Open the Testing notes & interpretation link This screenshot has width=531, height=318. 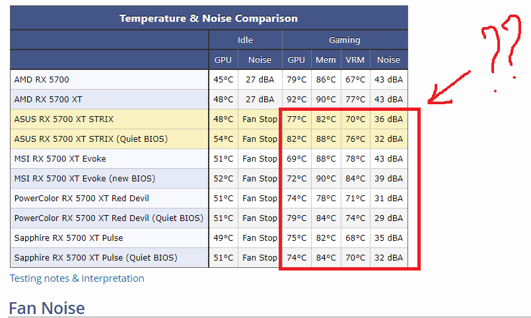pyautogui.click(x=77, y=278)
